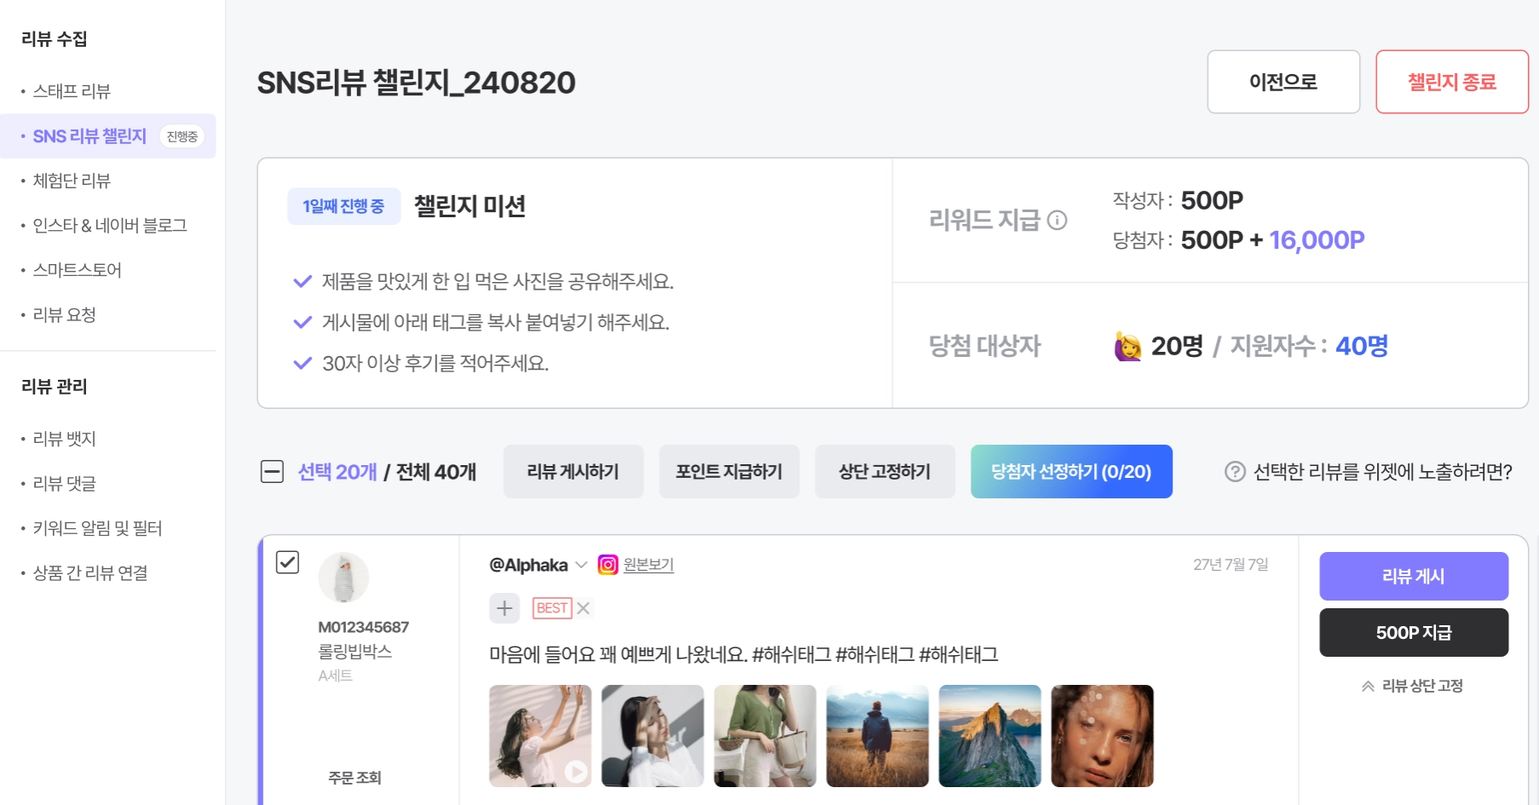This screenshot has height=805, width=1539.
Task: Click the 진행중 status badge
Action: [x=182, y=136]
